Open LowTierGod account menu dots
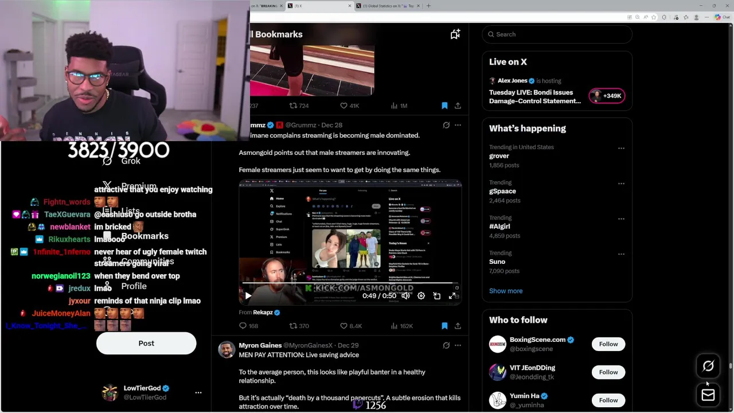Viewport: 734px width, 413px height. 198,393
